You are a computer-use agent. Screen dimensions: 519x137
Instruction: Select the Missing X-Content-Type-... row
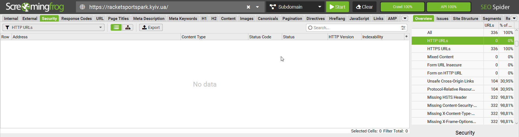click(463, 114)
